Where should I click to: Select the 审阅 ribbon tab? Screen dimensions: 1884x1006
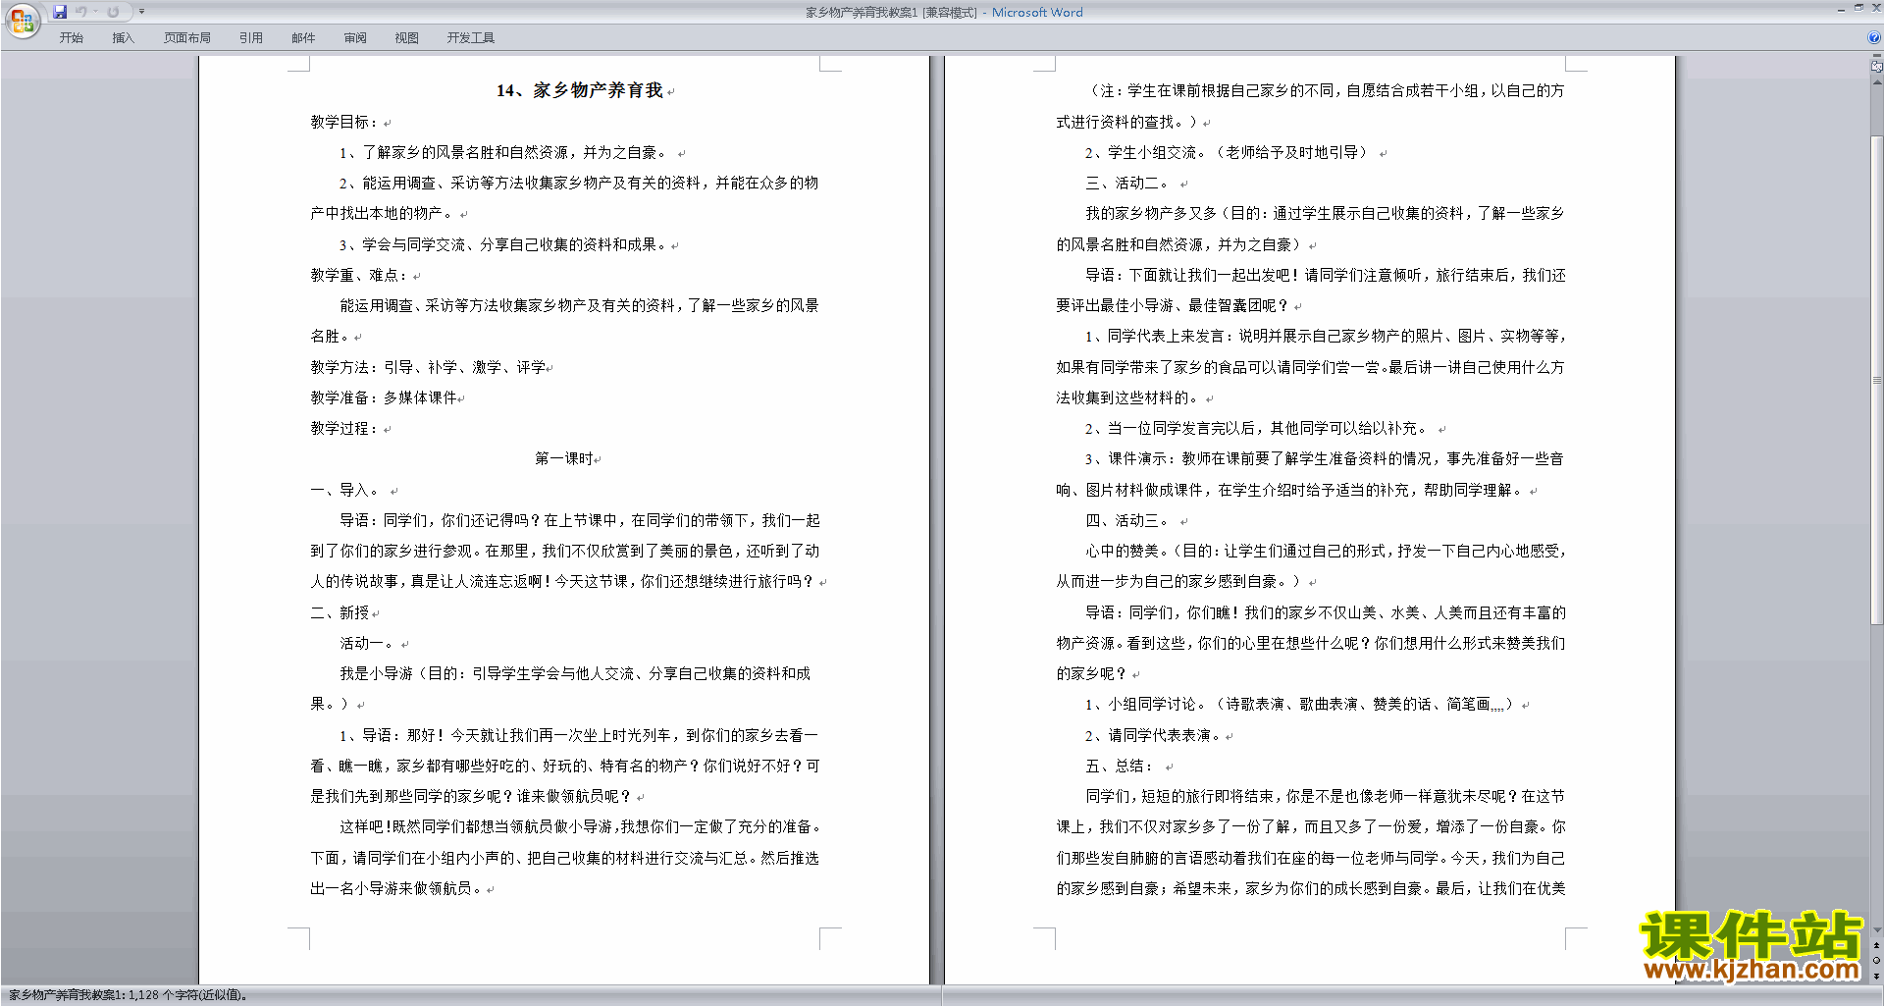[355, 38]
